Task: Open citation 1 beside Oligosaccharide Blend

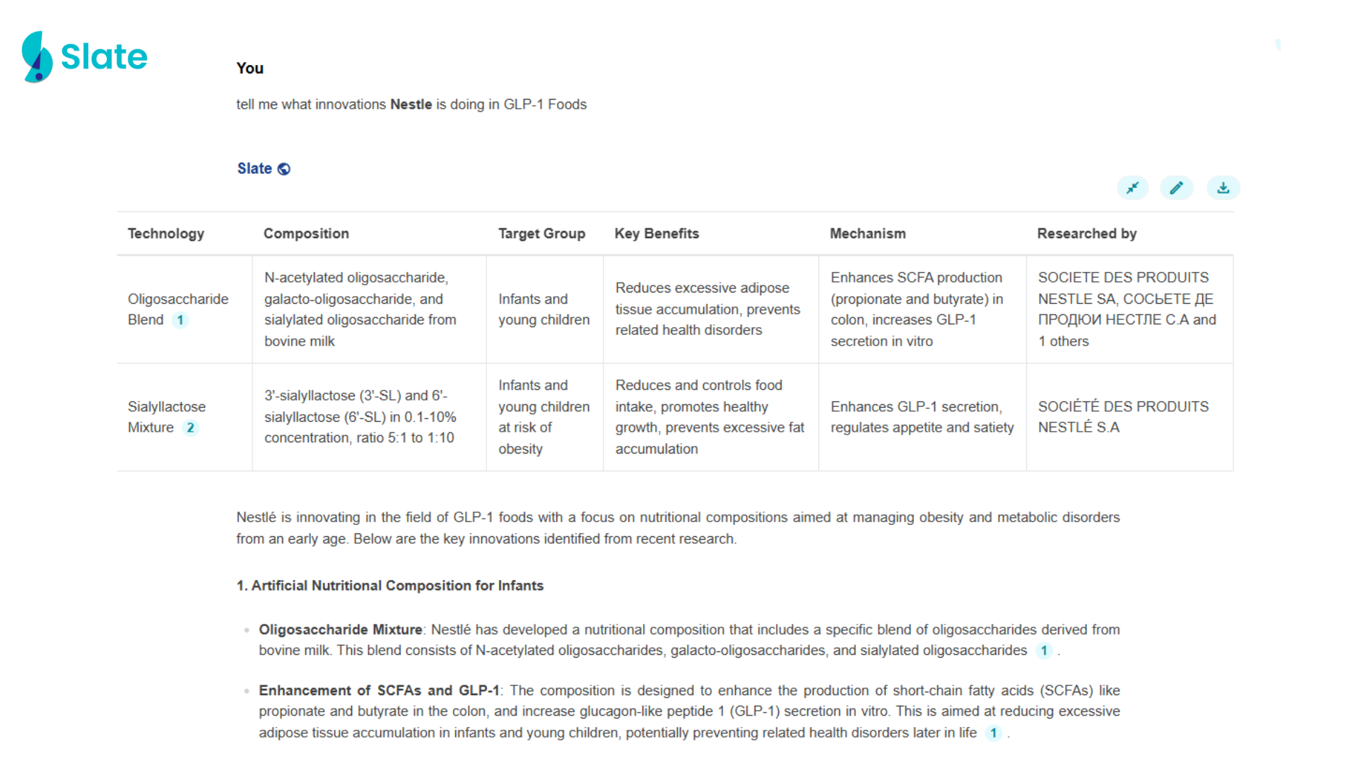Action: click(x=180, y=320)
